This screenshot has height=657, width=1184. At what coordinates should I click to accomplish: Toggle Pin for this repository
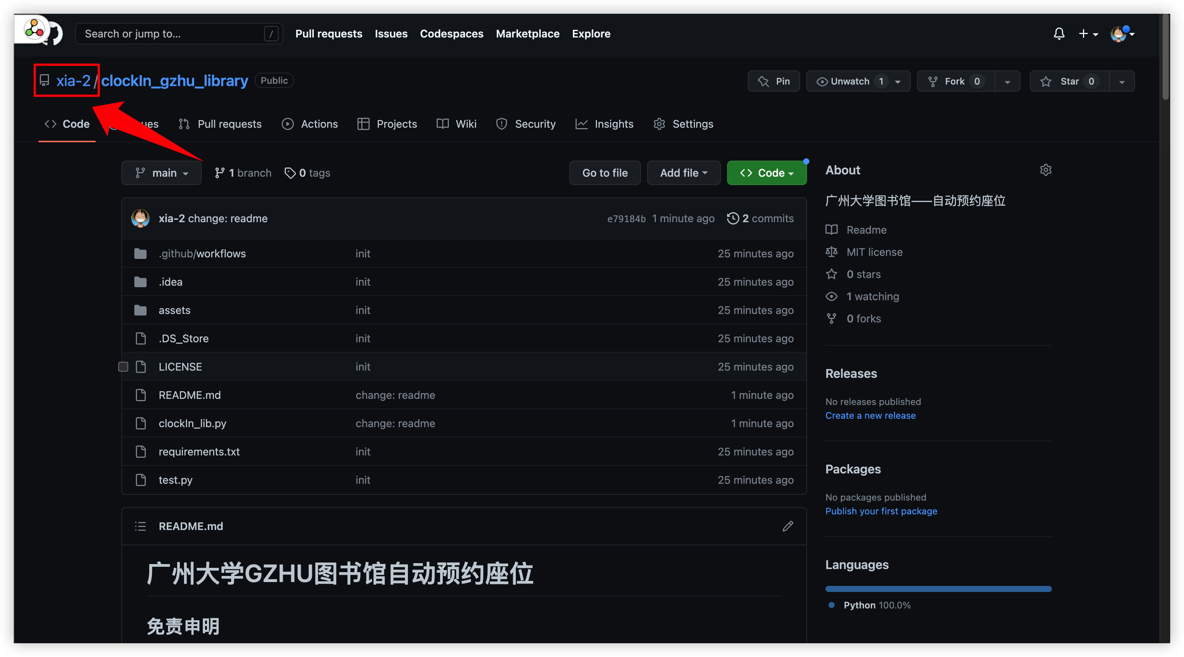click(x=774, y=81)
